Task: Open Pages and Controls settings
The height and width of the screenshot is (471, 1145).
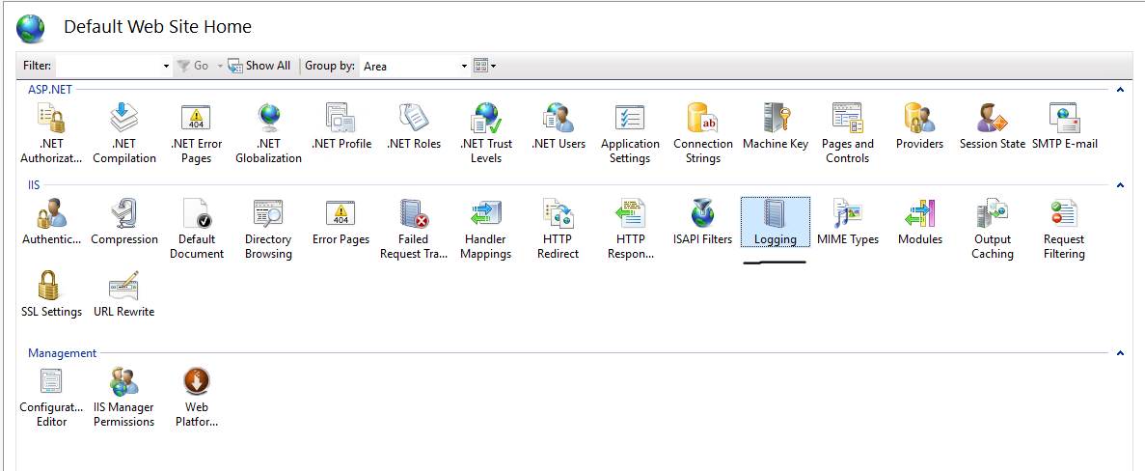Action: click(x=848, y=133)
